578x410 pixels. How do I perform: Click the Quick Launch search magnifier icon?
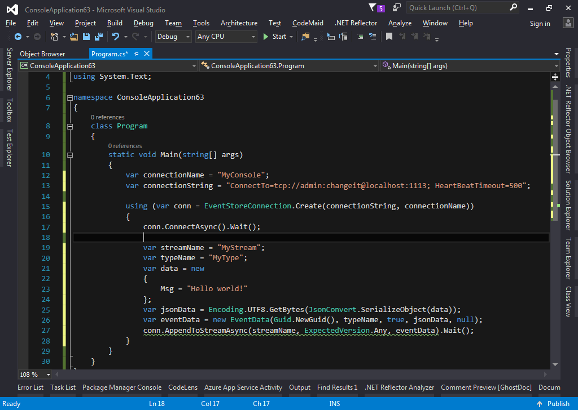click(513, 7)
